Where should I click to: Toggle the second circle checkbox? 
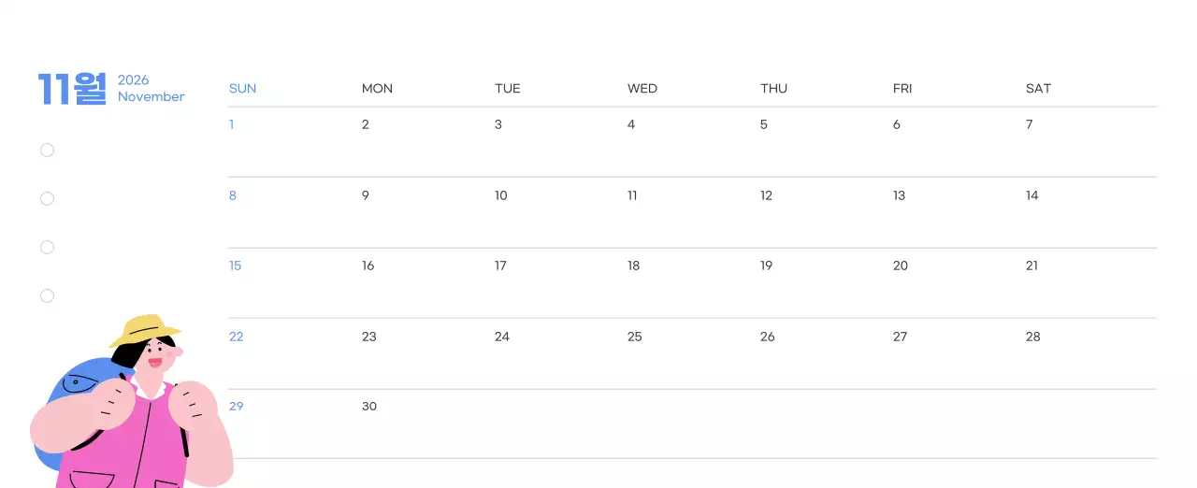tap(48, 198)
